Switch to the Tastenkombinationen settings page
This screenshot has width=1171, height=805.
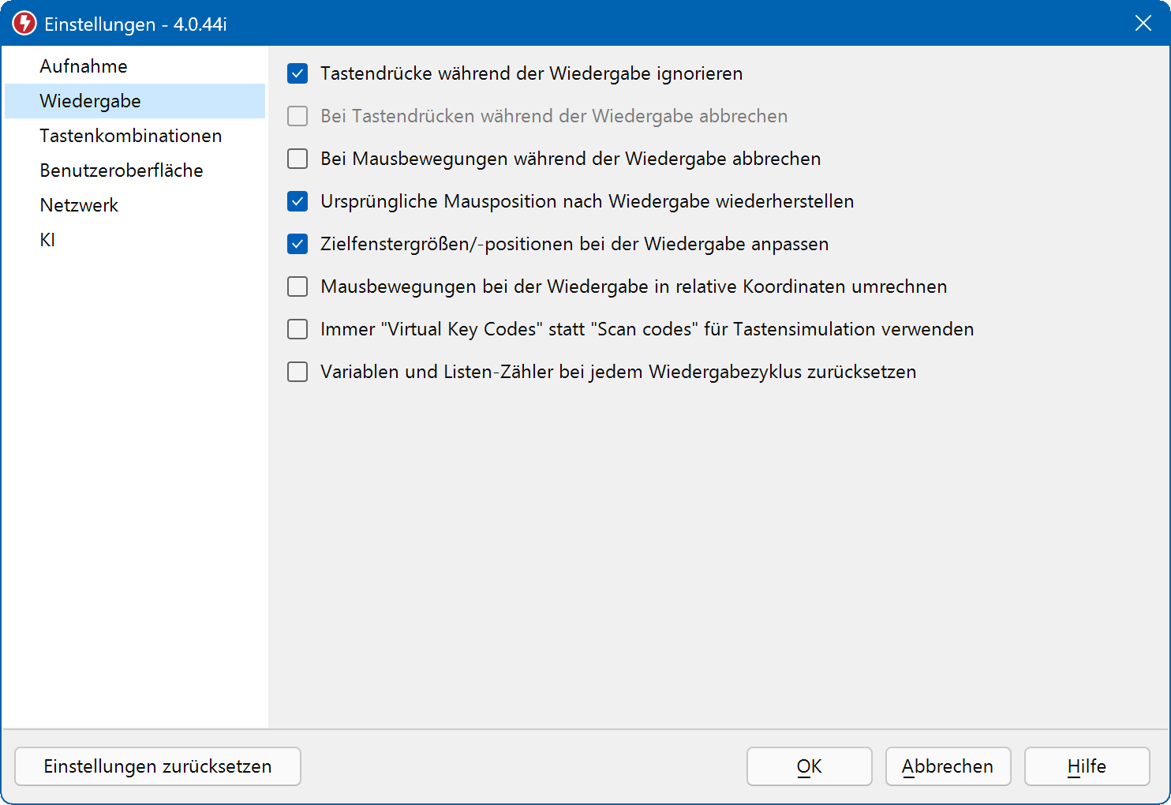(x=131, y=136)
